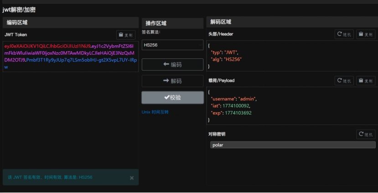The width and height of the screenshot is (378, 193).
Task: Click the jwt解密/加密 page title
Action: click(x=19, y=10)
